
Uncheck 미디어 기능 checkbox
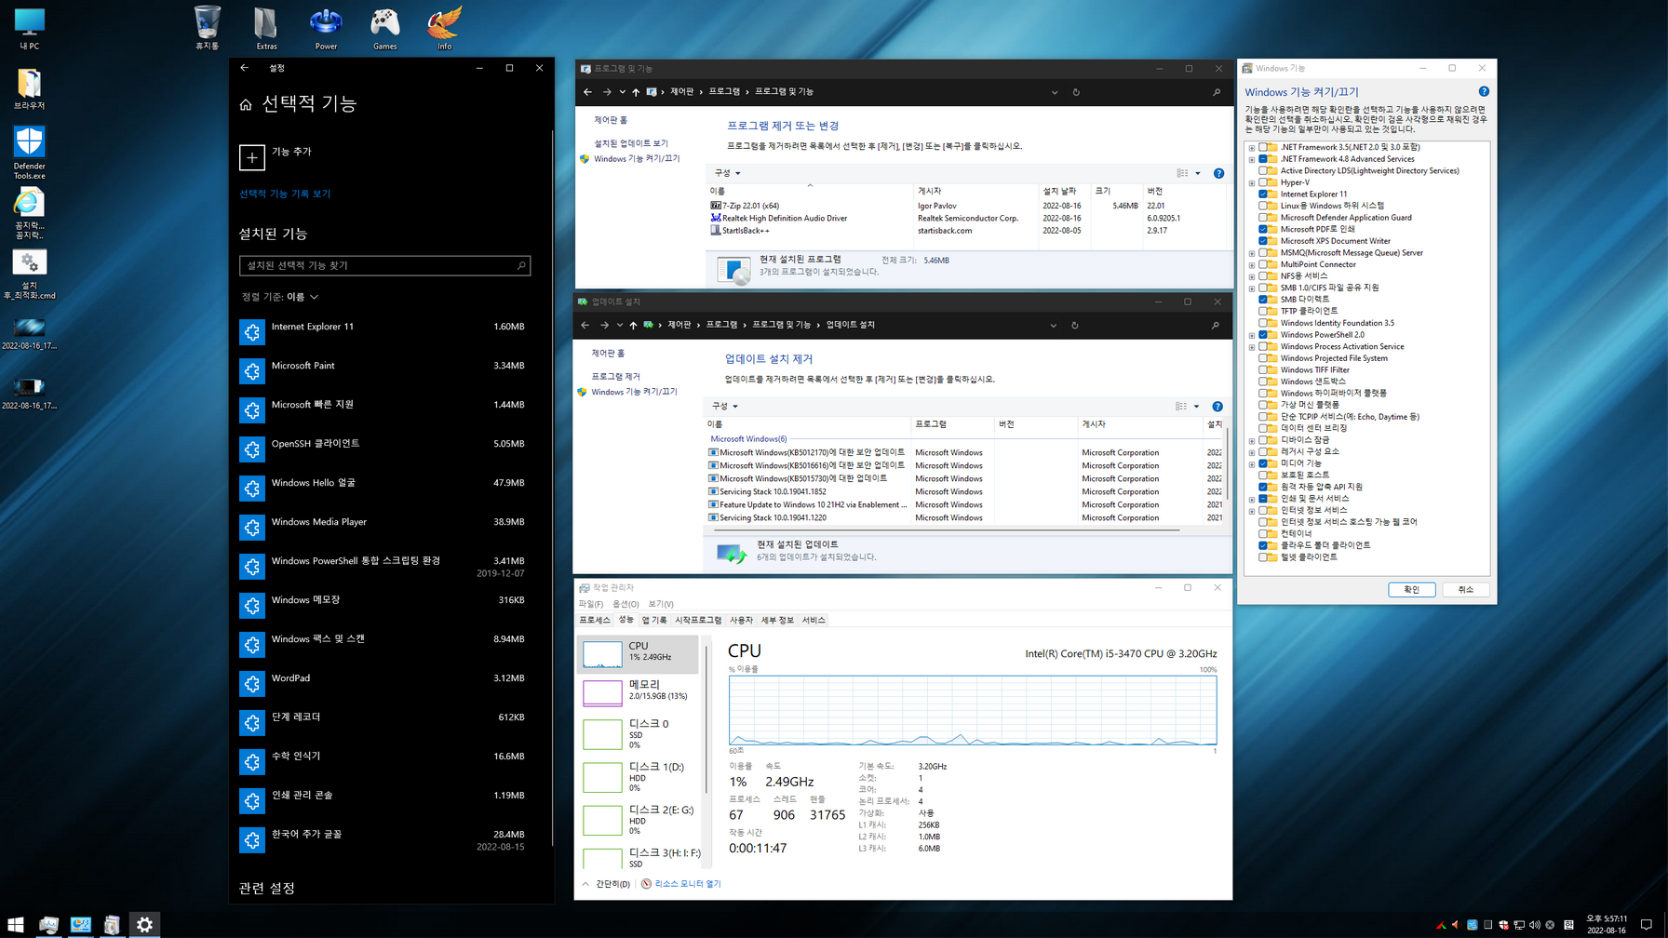[1263, 463]
